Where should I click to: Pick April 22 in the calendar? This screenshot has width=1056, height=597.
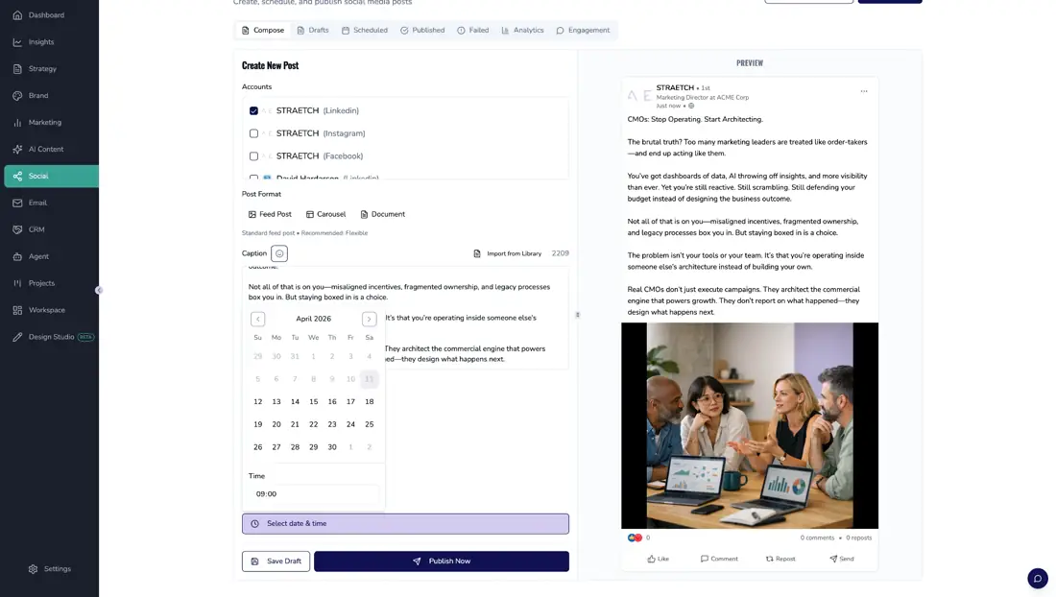tap(314, 424)
